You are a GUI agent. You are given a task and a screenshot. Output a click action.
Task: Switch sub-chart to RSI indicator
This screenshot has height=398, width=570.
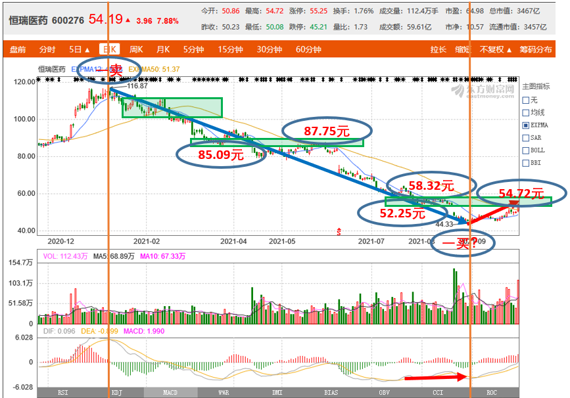[63, 393]
